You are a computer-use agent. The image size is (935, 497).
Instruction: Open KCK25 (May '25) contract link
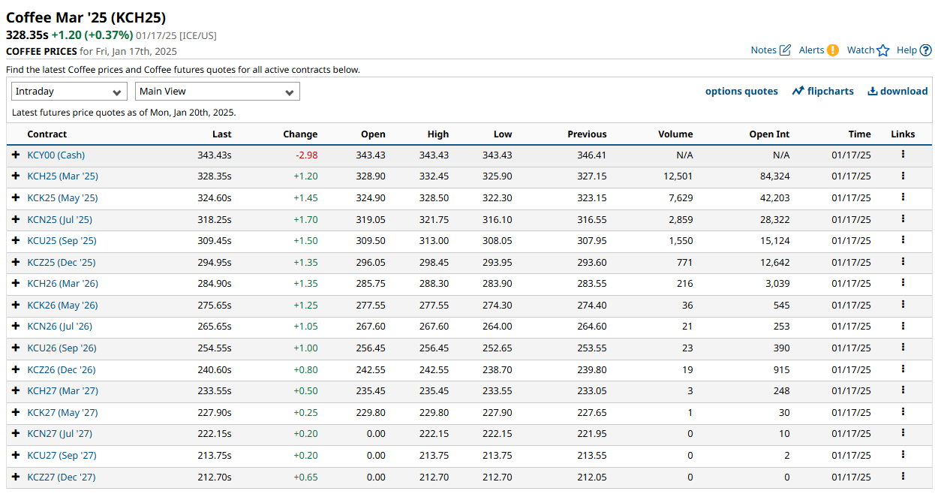coord(62,198)
